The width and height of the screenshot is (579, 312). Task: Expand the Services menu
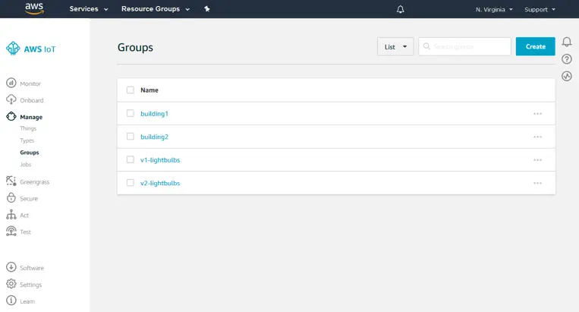click(88, 9)
